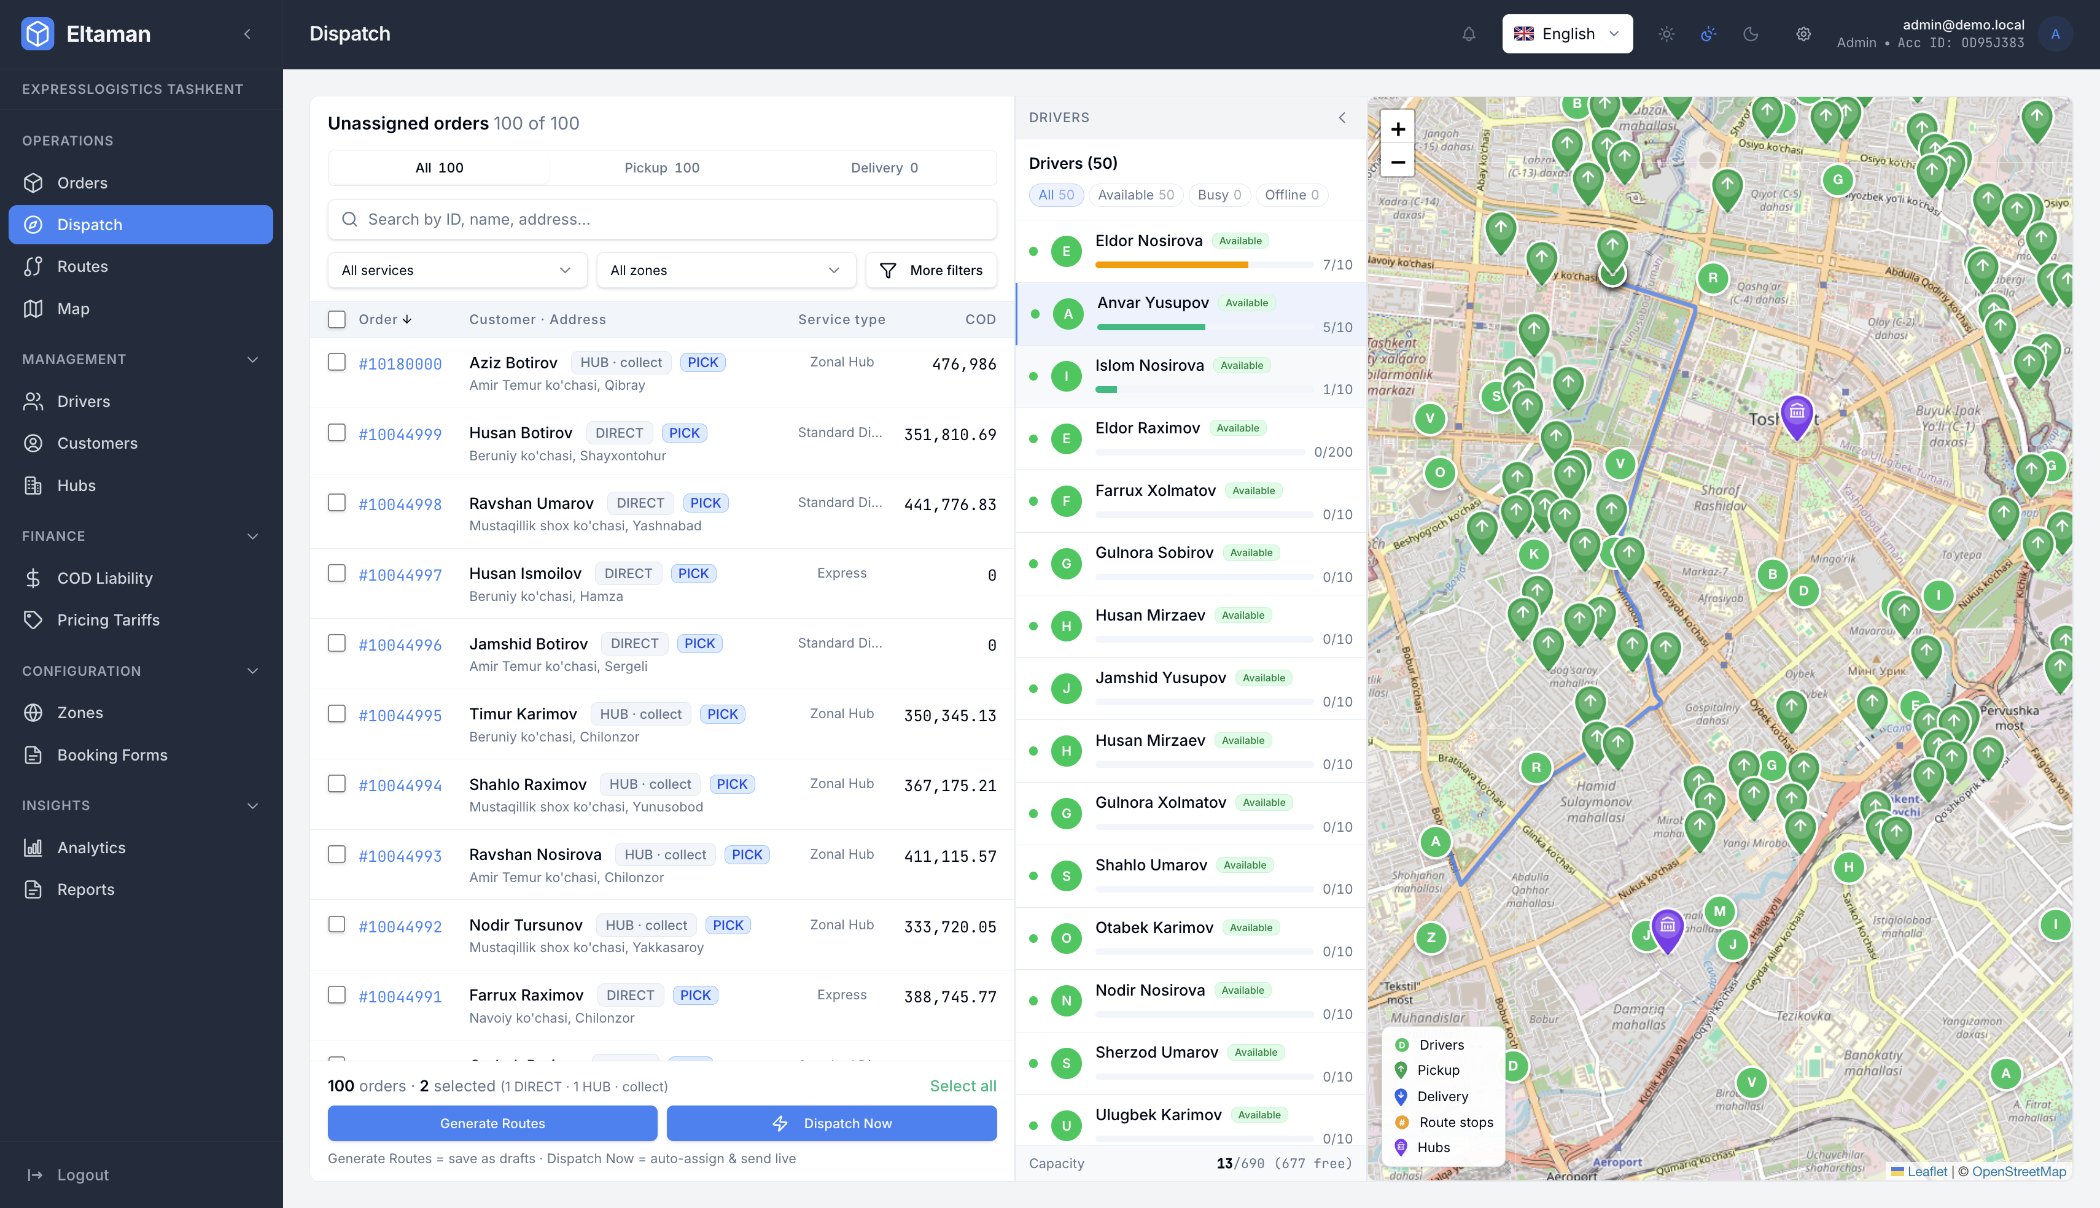Collapse the Finance section
The height and width of the screenshot is (1208, 2100).
253,536
